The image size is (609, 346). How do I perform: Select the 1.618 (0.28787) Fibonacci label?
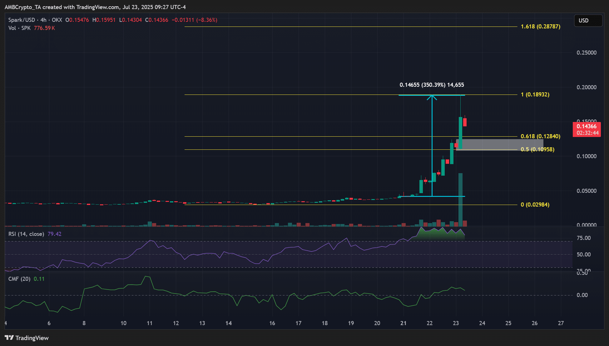pyautogui.click(x=541, y=27)
